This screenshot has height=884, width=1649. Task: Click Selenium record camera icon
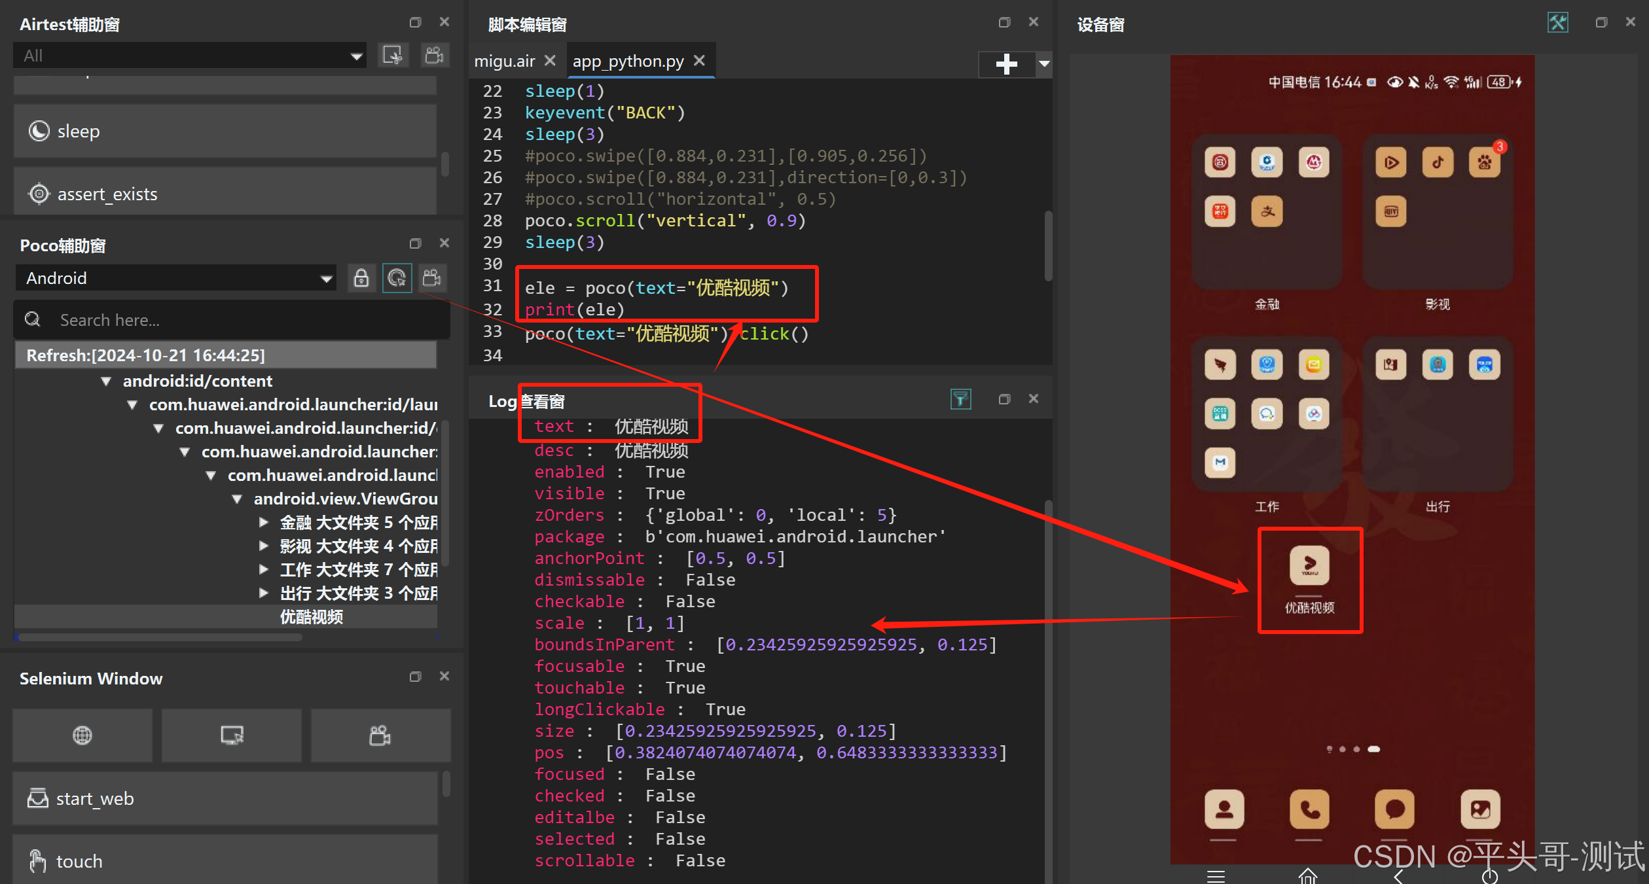(x=380, y=735)
